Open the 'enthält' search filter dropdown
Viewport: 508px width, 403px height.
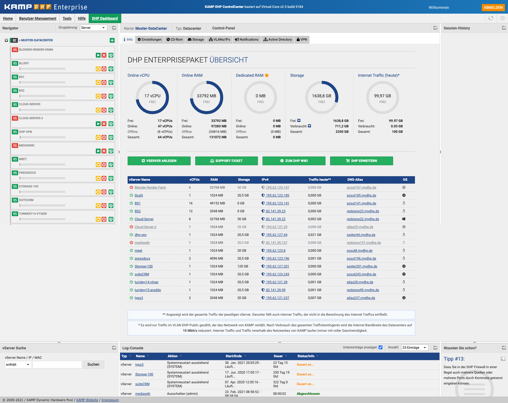(18, 364)
